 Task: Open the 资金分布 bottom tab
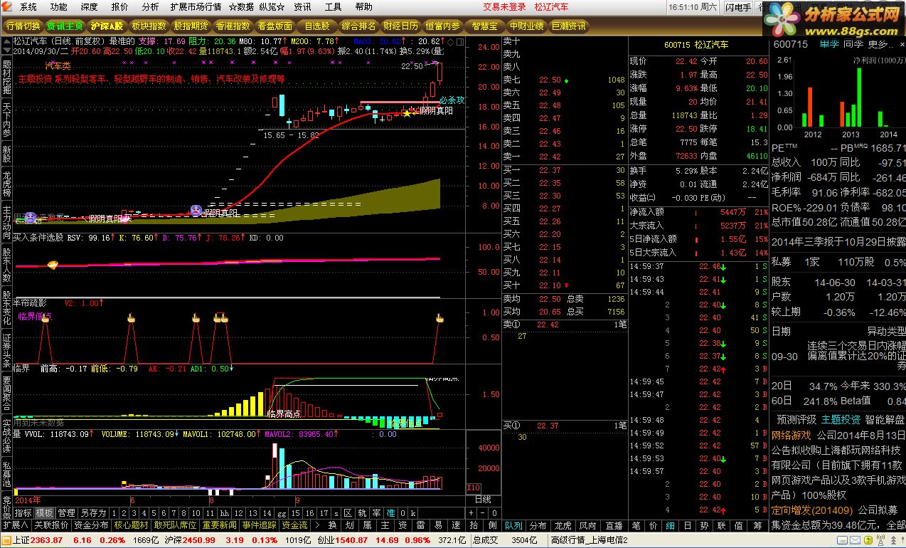[92, 525]
